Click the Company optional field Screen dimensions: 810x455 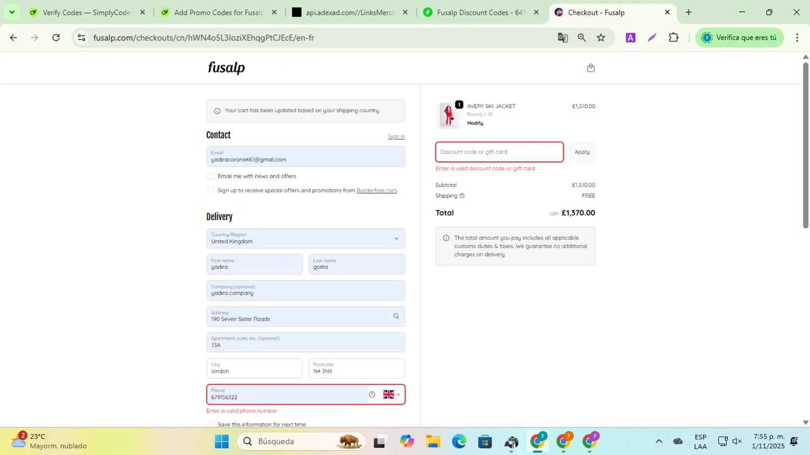click(x=306, y=290)
